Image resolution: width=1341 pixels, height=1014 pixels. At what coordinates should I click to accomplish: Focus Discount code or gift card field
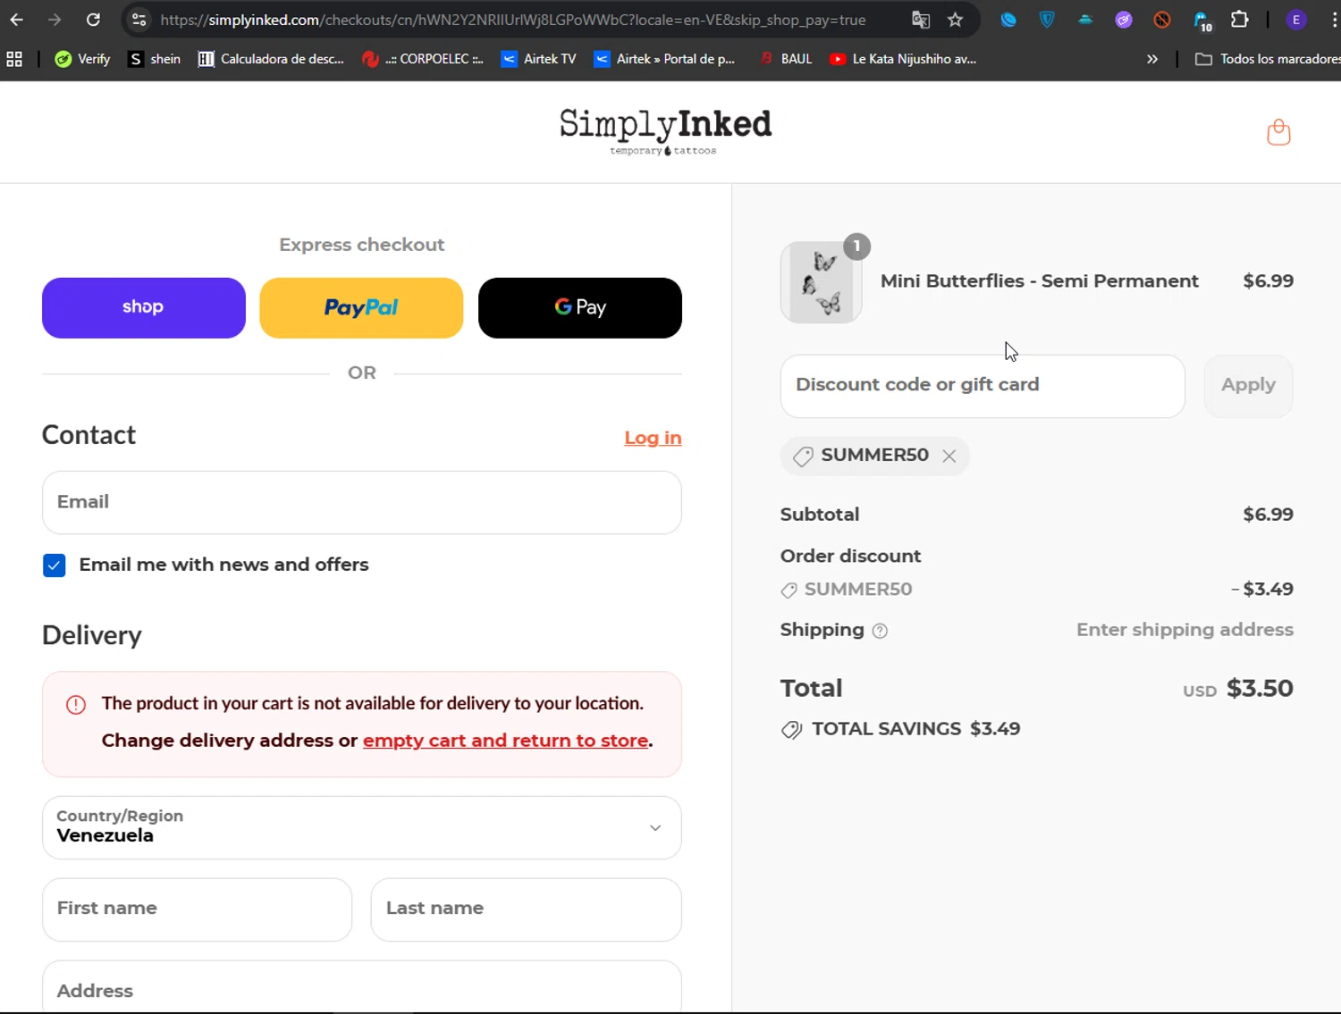click(983, 386)
